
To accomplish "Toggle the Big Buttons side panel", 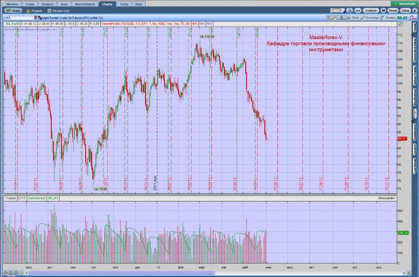I will 414,98.
